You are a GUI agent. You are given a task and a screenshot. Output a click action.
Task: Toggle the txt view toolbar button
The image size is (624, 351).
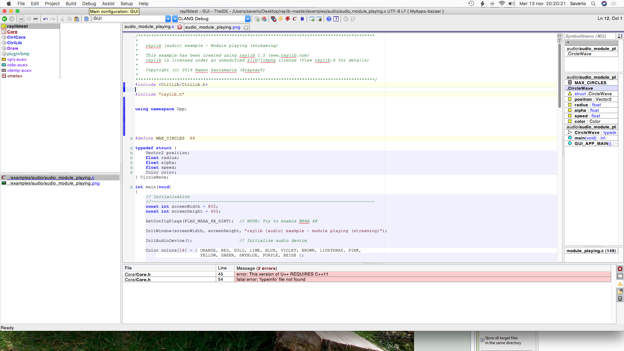(x=21, y=19)
